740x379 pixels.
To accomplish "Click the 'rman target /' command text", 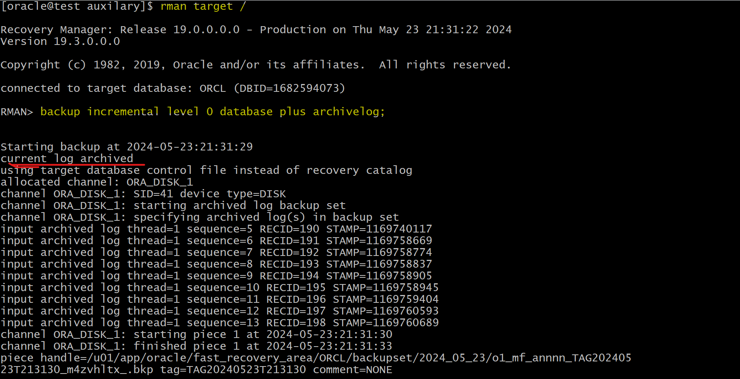I will point(202,7).
